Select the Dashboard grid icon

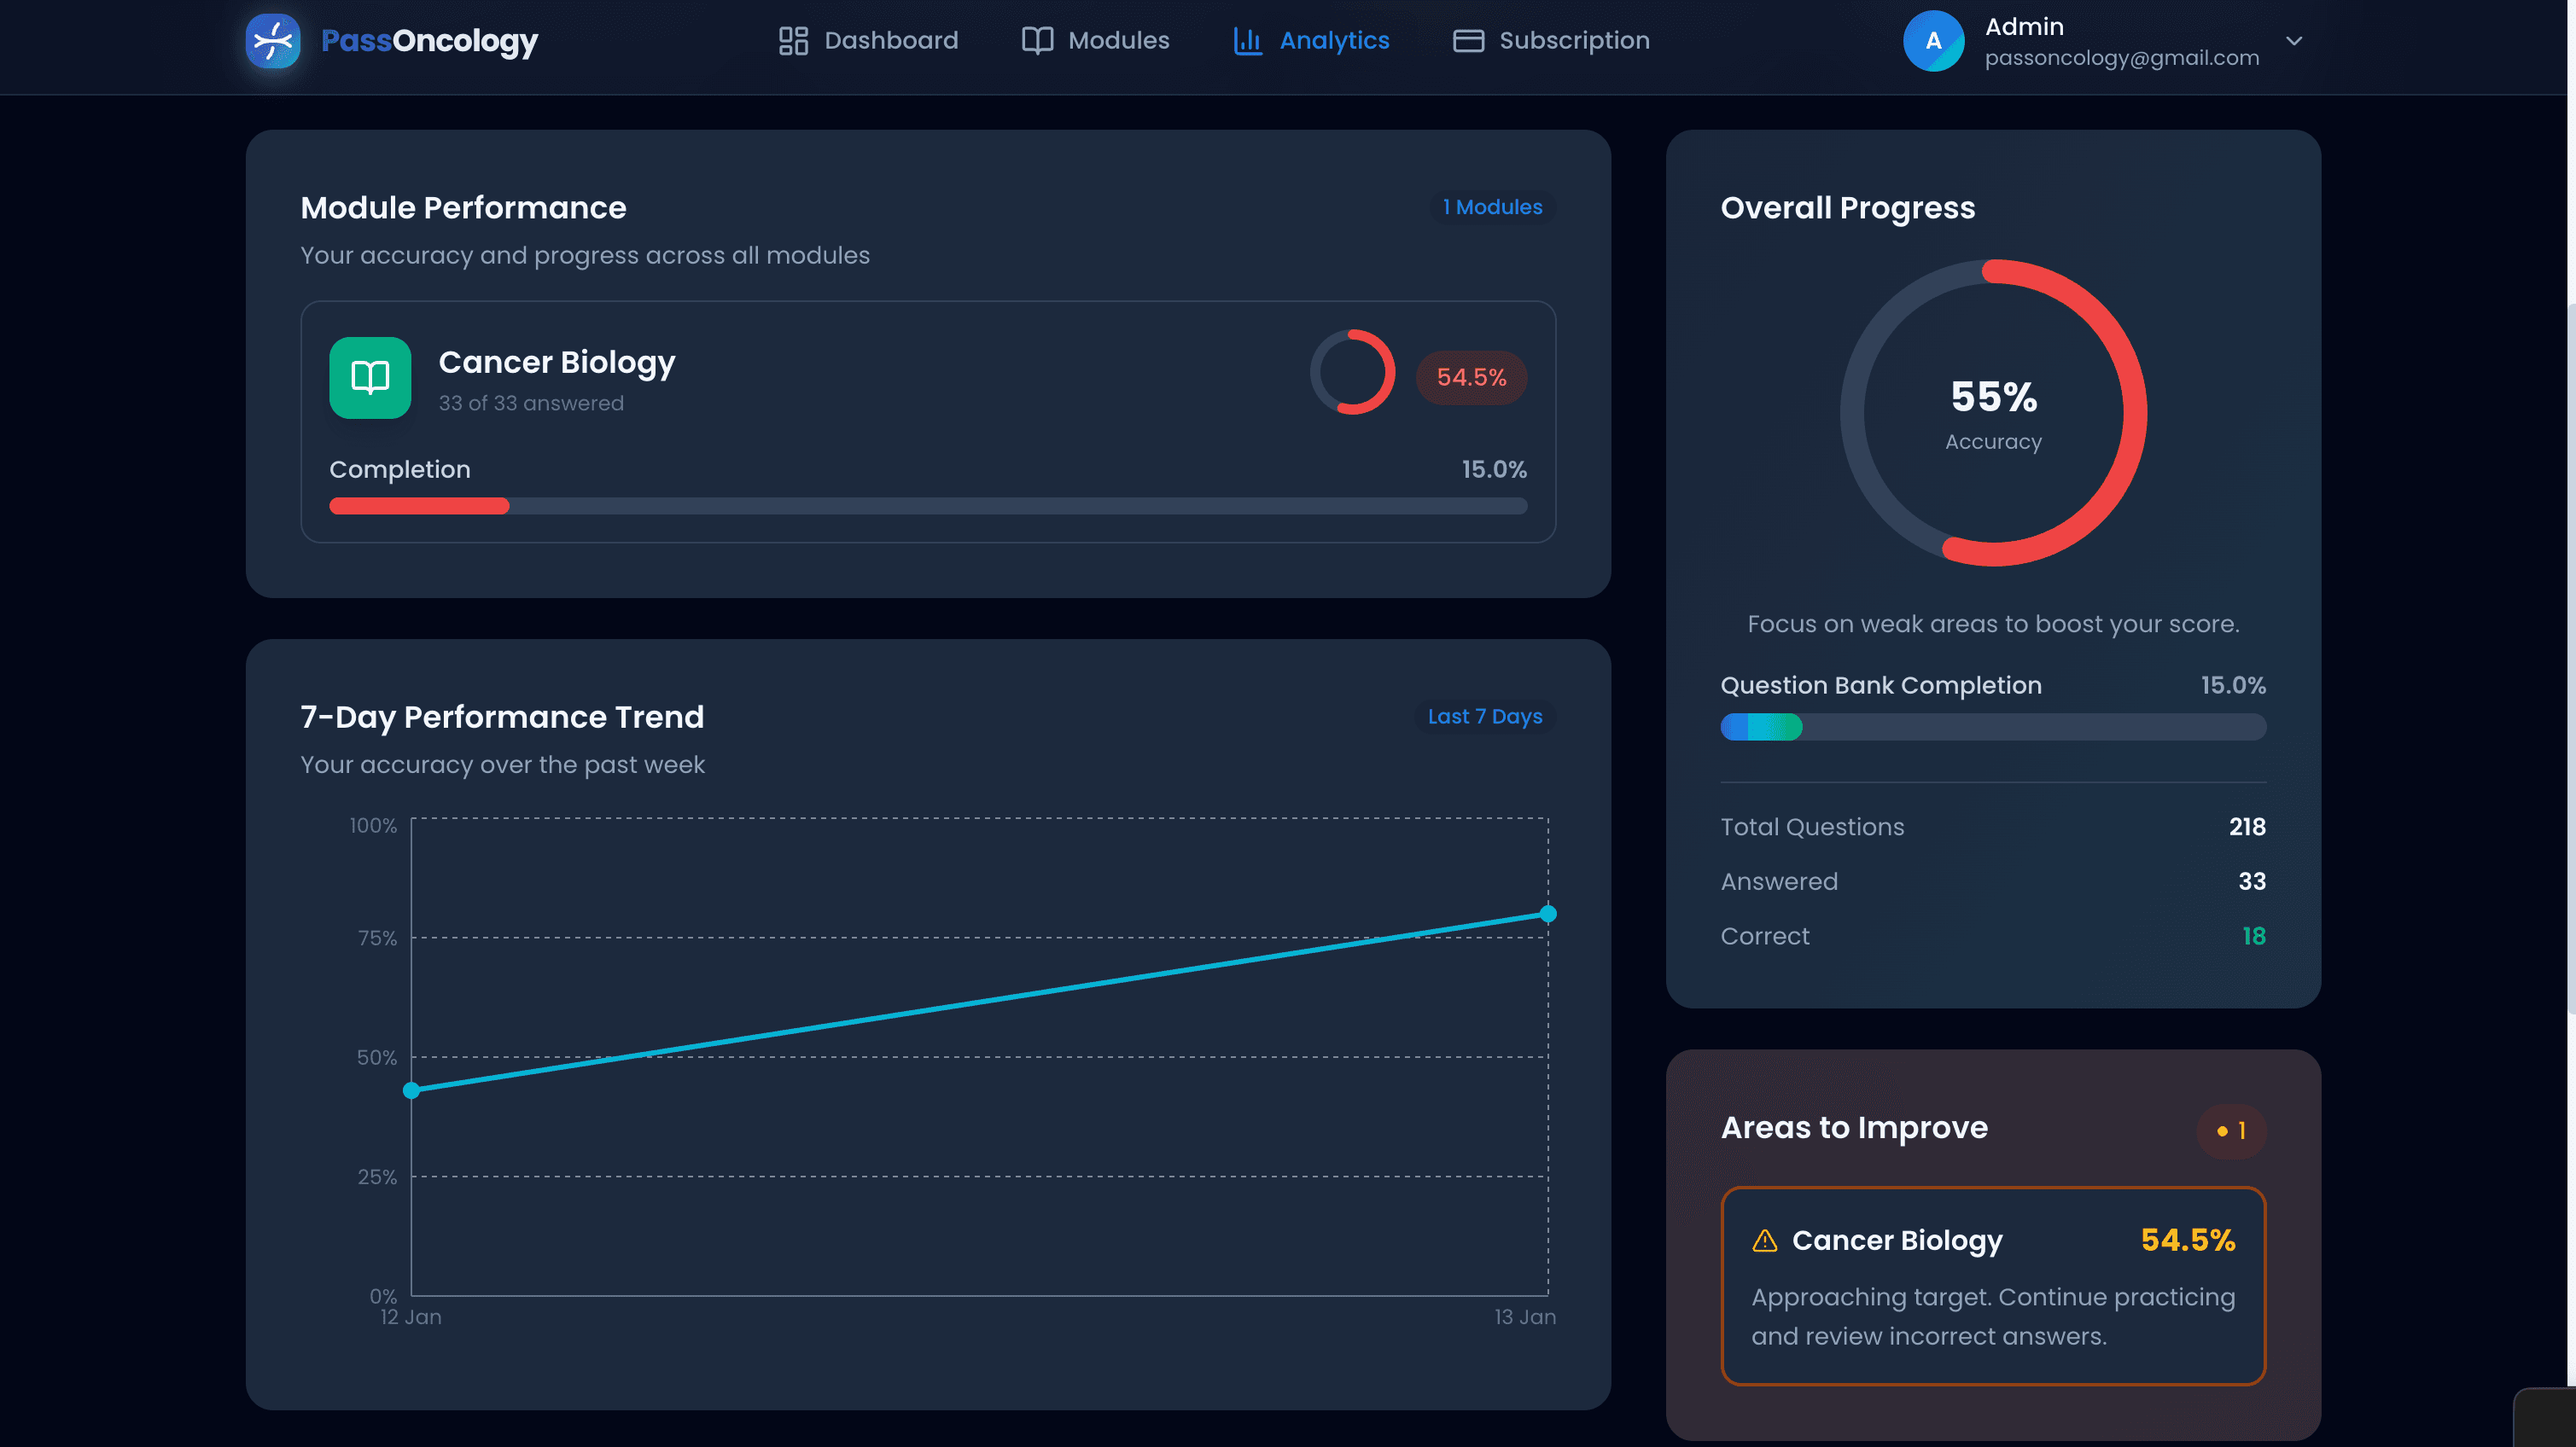pos(793,40)
